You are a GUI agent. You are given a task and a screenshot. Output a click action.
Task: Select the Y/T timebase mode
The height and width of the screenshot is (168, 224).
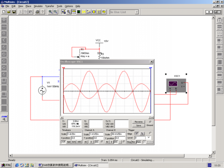63,142
